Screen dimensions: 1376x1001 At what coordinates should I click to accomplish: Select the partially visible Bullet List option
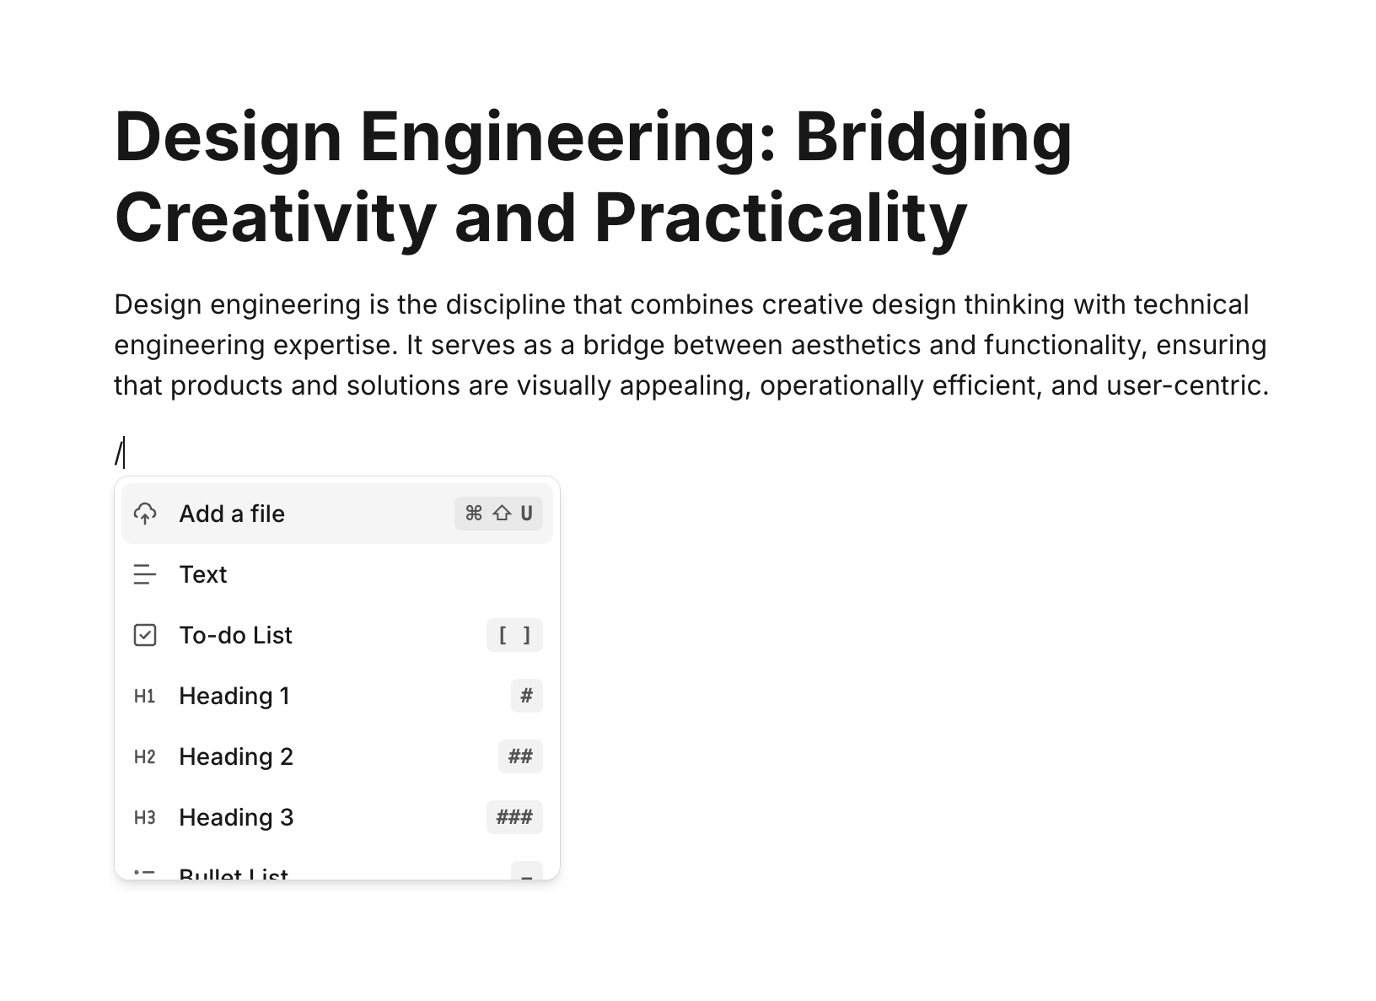pyautogui.click(x=234, y=873)
